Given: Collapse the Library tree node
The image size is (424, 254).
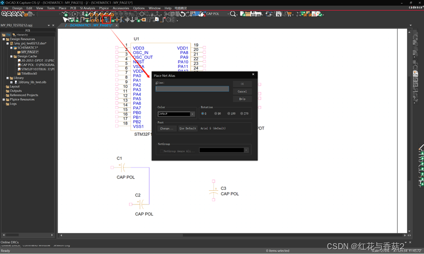Looking at the screenshot, I should (7, 78).
